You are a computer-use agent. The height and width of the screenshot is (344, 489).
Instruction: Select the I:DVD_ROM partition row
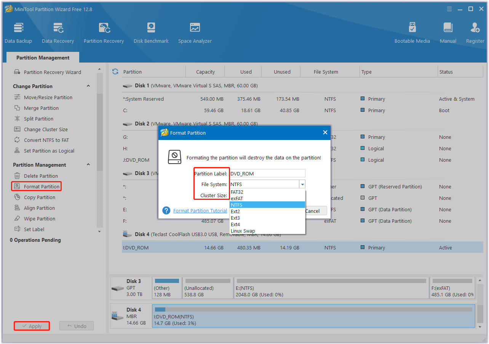pyautogui.click(x=302, y=248)
